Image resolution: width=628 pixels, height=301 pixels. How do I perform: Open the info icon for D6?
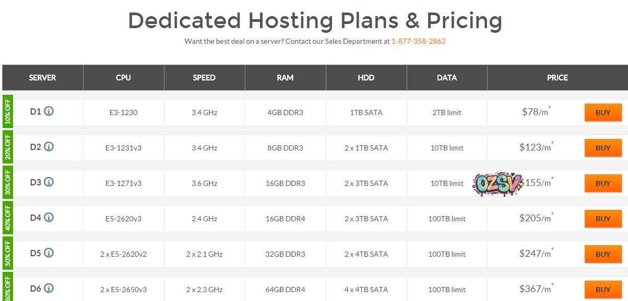pyautogui.click(x=49, y=289)
